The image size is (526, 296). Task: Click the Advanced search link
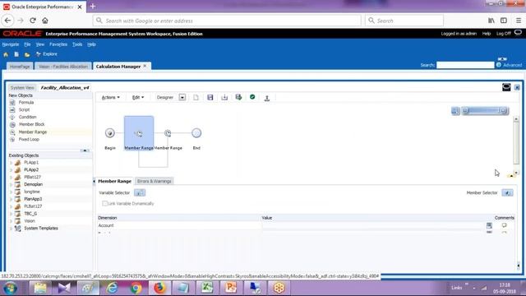pyautogui.click(x=512, y=65)
